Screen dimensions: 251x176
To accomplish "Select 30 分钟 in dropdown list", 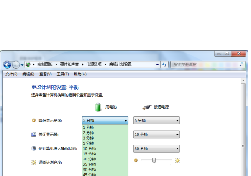I will [x=105, y=170].
